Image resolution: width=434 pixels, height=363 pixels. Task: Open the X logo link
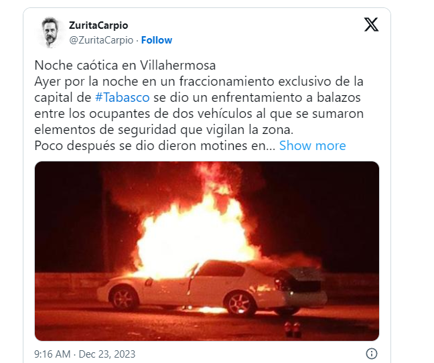click(371, 25)
